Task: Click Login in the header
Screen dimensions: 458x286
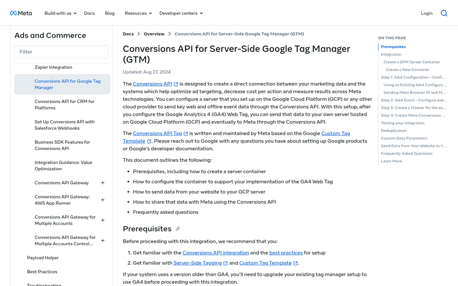Action: coord(426,13)
